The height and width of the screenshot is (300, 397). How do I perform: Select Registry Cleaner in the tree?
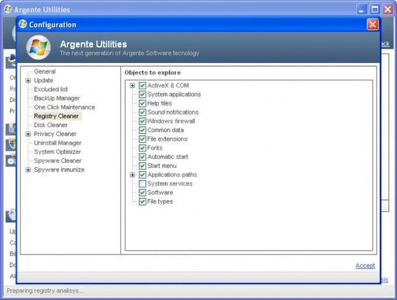pyautogui.click(x=57, y=116)
